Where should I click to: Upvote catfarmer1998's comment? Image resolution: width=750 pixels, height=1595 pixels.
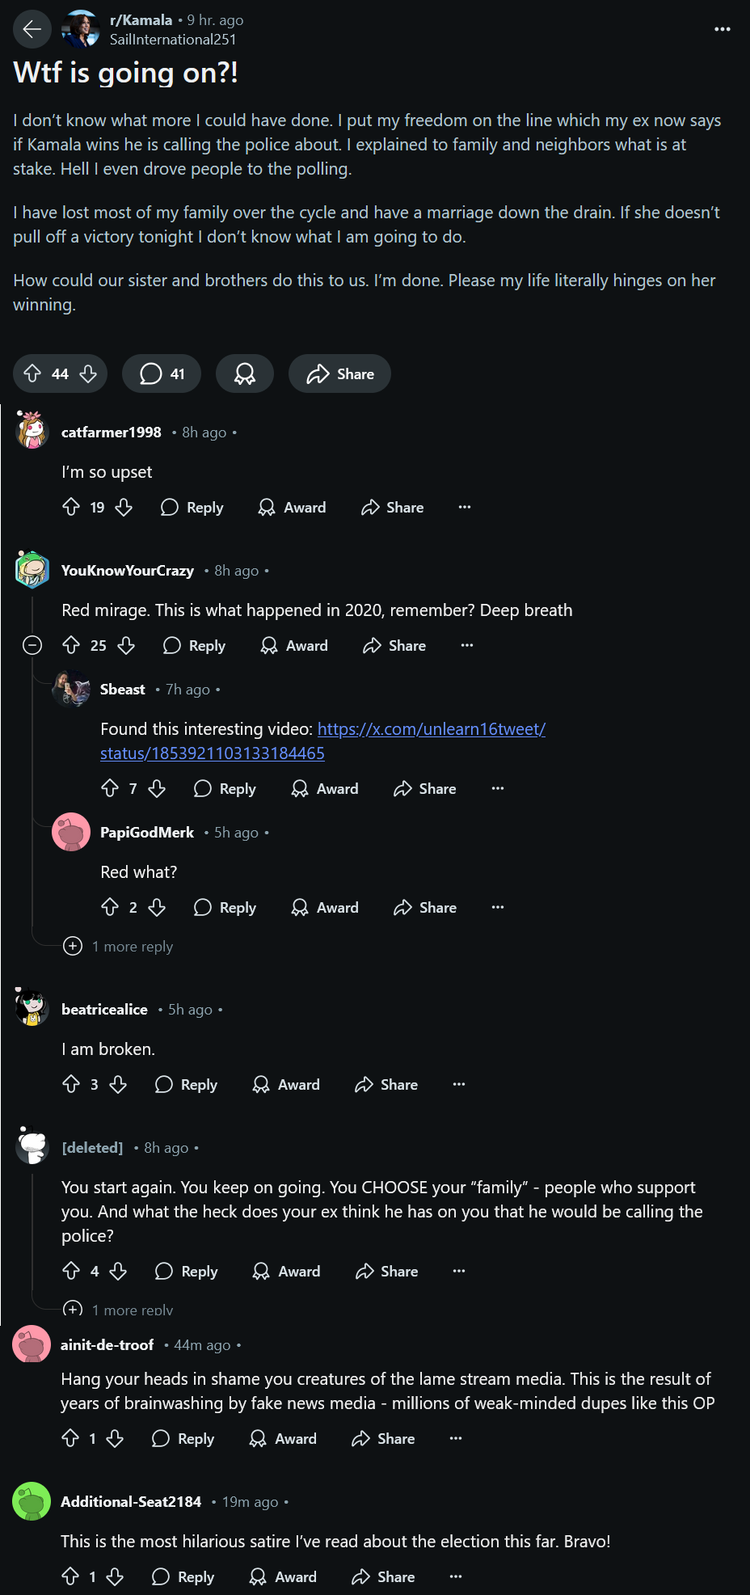pos(71,507)
